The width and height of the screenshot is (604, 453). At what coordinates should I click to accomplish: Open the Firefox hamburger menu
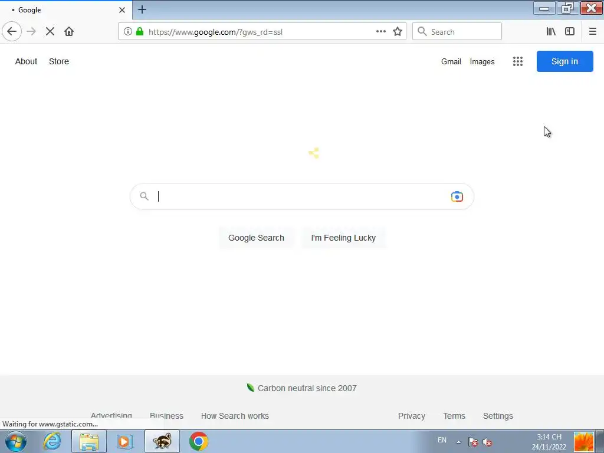click(592, 32)
